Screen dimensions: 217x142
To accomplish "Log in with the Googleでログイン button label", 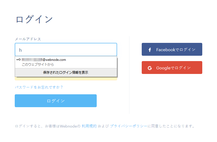I will 173,68.
